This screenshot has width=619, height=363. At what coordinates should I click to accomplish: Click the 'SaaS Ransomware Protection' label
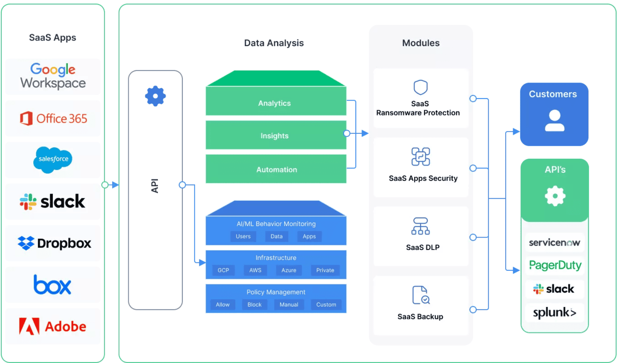[x=419, y=108]
